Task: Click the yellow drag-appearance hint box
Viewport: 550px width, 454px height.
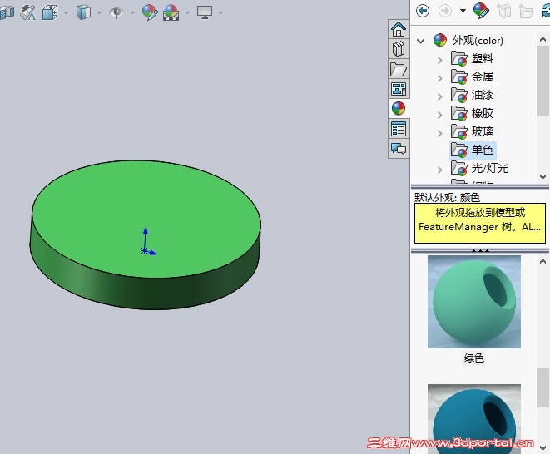Action: point(480,223)
